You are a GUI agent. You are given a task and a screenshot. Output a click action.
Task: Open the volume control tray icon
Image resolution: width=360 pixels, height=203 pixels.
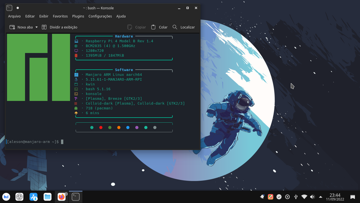click(x=312, y=197)
